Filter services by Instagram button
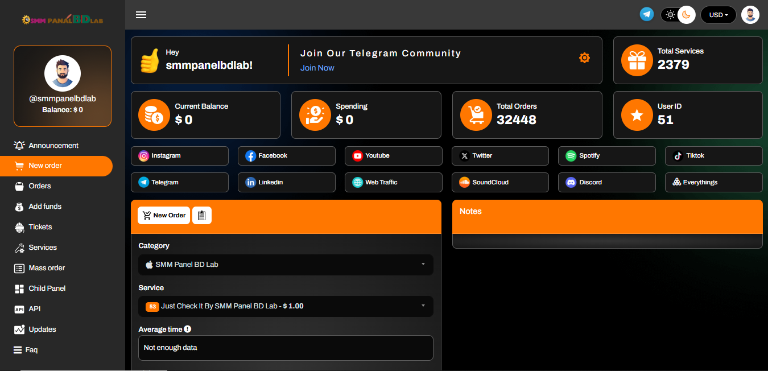 tap(180, 156)
